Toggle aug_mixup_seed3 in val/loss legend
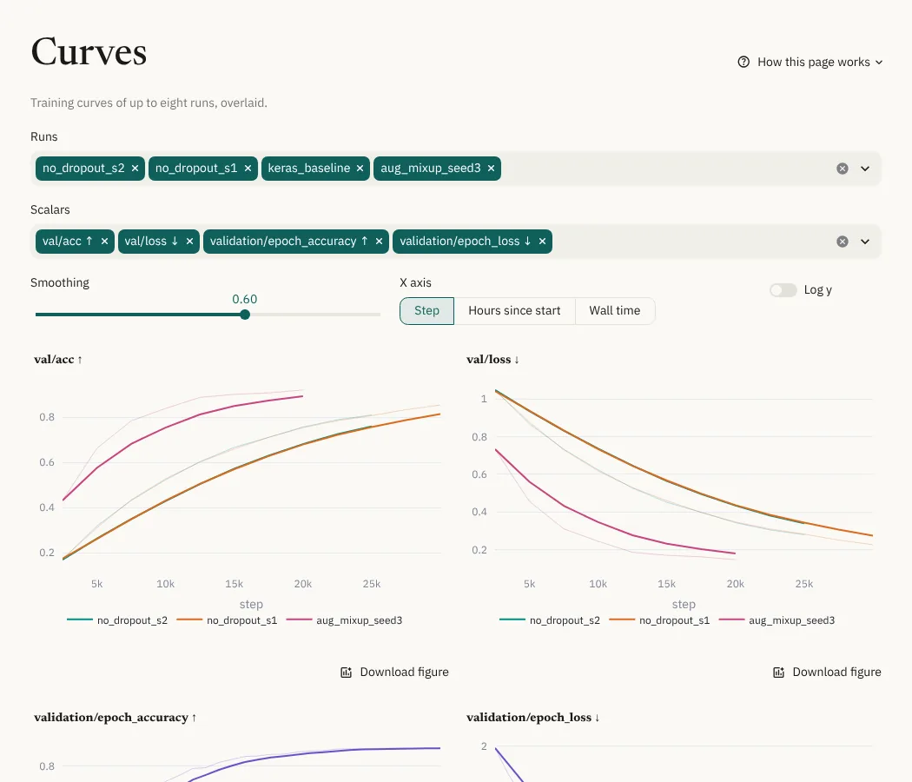This screenshot has height=782, width=912. click(x=777, y=621)
